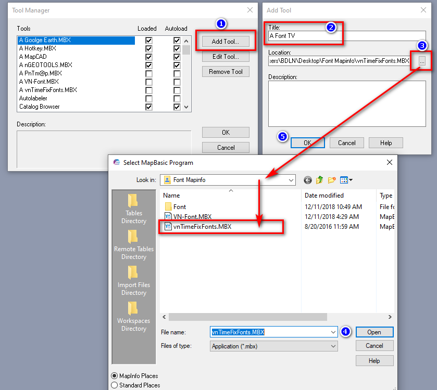Click Cancel in Select MapBasic Program dialog
This screenshot has width=437, height=390.
[374, 345]
